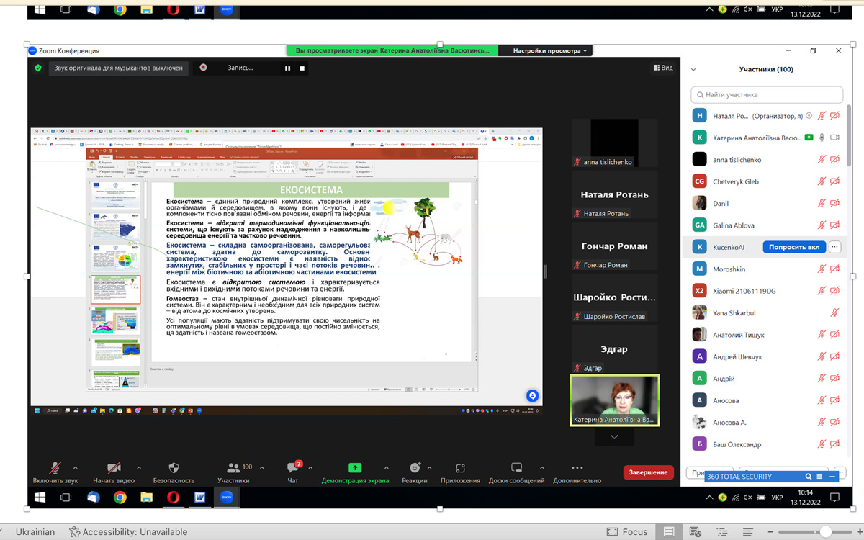Click the Доски сообщений whiteboard icon
The width and height of the screenshot is (864, 540).
(516, 468)
